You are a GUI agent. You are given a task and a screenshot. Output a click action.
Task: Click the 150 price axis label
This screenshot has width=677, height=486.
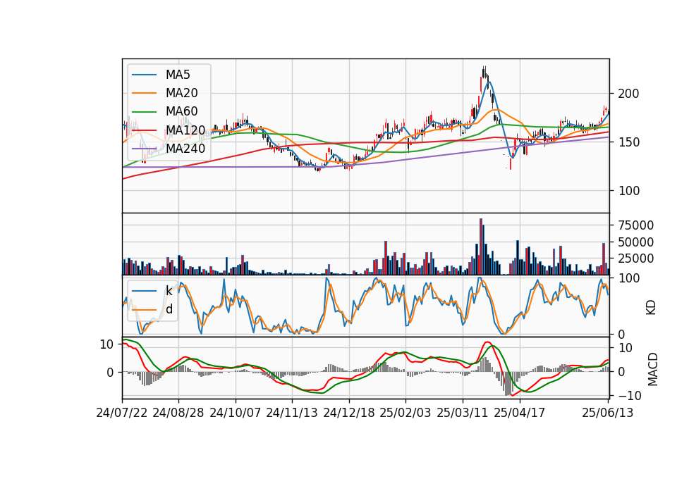coord(628,142)
